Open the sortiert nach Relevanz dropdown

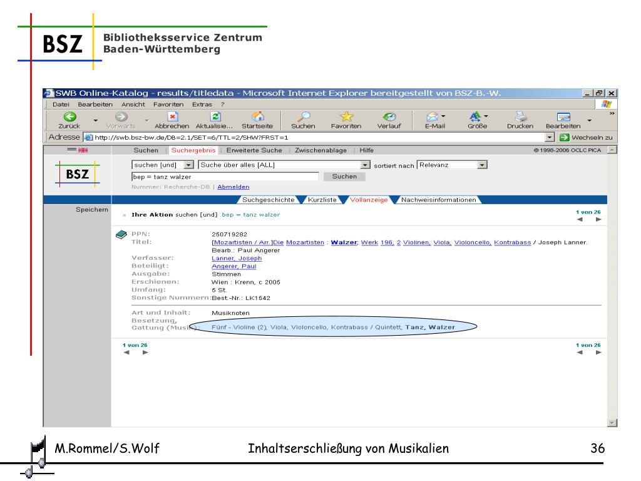click(483, 165)
